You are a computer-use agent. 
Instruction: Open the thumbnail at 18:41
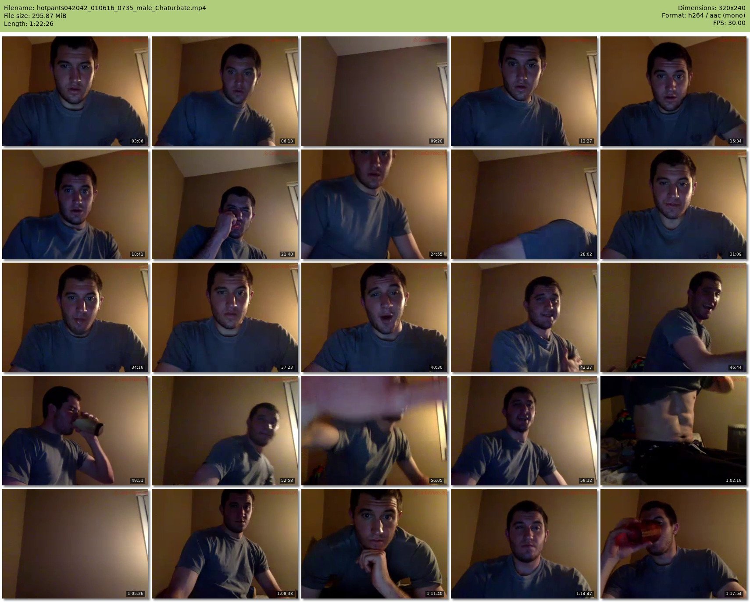point(75,204)
